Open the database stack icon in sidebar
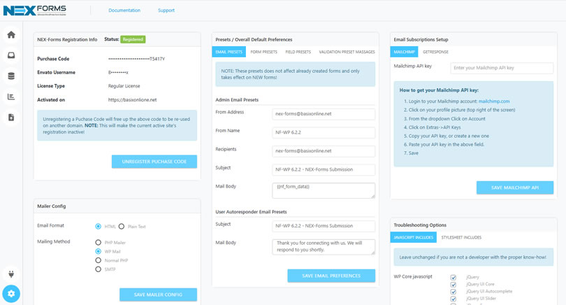The width and height of the screenshot is (566, 305). 11,76
